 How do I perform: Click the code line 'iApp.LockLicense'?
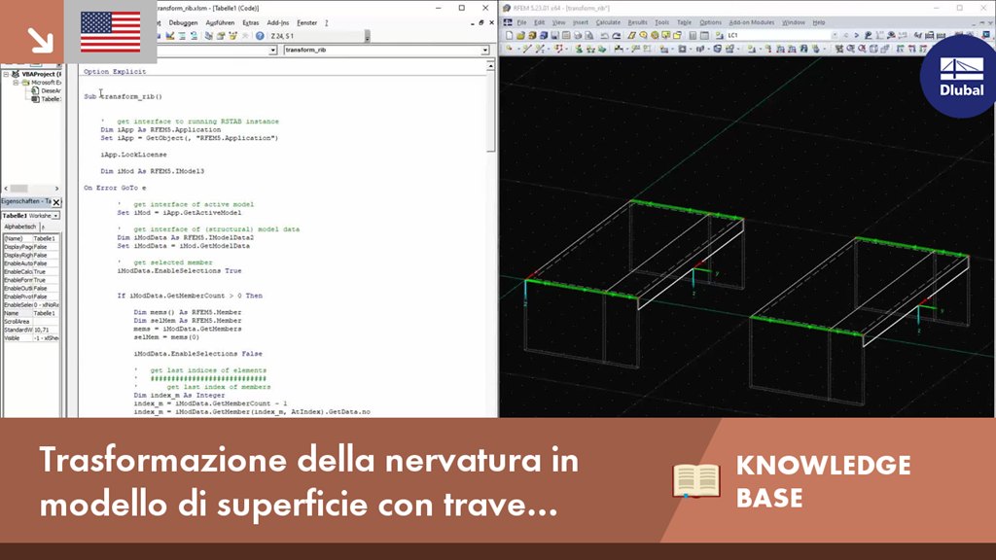133,155
